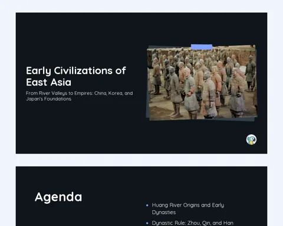
Task: Click the parrot logo icon on title slide
Action: [251, 139]
